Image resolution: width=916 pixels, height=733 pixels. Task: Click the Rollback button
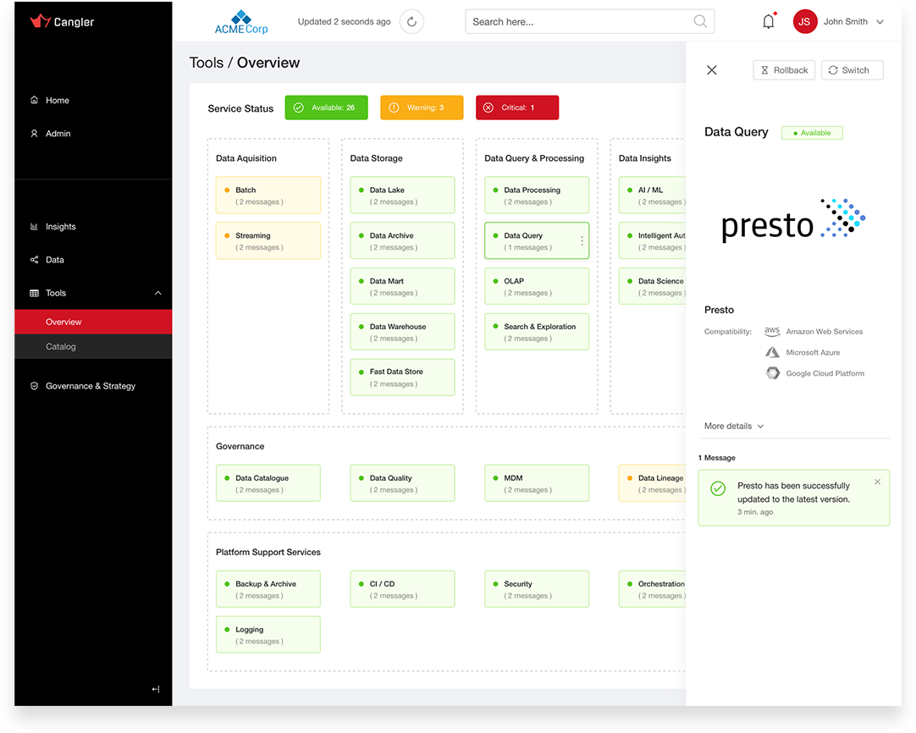coord(784,70)
